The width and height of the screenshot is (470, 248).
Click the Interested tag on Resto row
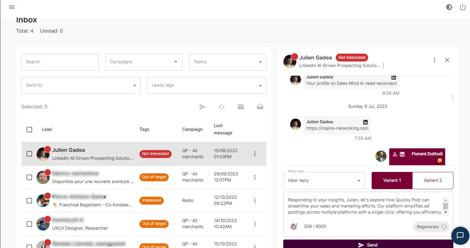click(152, 200)
